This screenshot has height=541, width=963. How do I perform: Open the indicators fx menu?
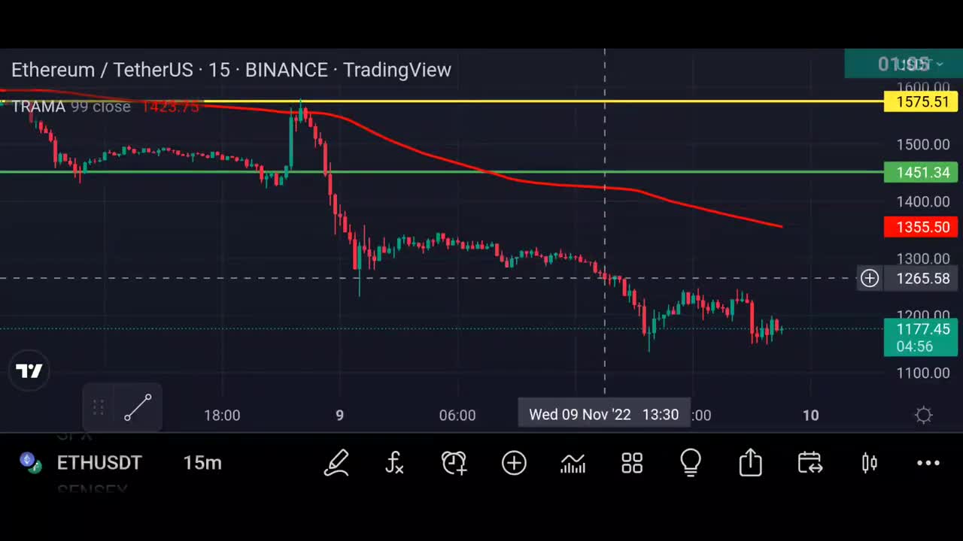(x=394, y=463)
